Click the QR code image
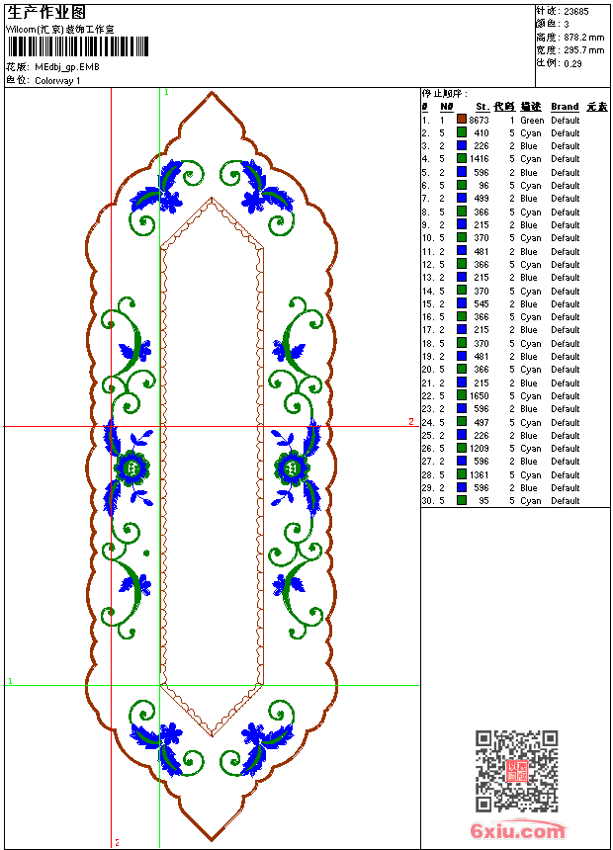The image size is (613, 850). tap(516, 770)
